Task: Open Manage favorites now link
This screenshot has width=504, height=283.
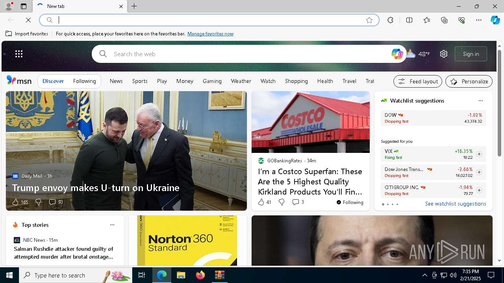Action: (x=210, y=34)
